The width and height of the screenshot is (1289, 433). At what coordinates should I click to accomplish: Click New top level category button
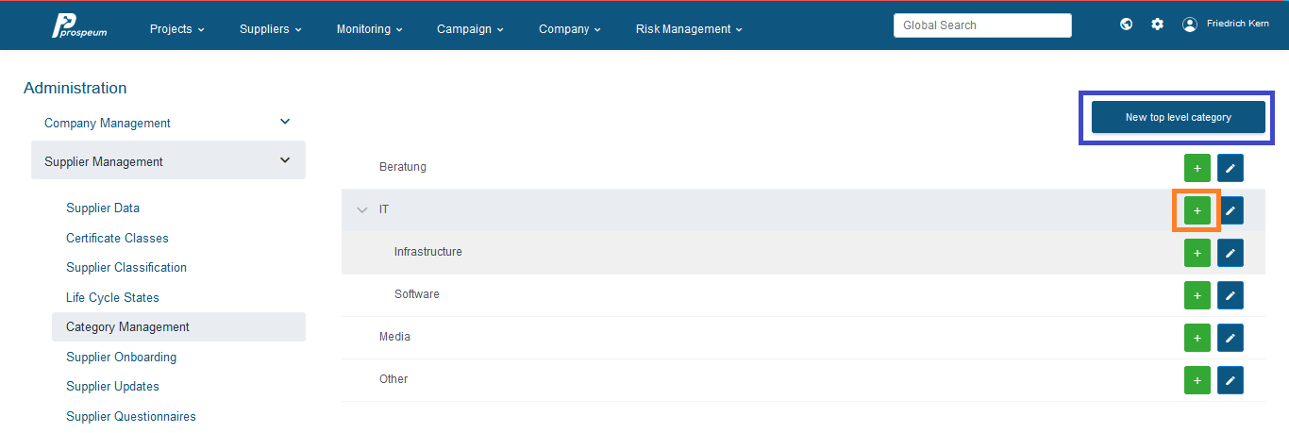pyautogui.click(x=1178, y=117)
